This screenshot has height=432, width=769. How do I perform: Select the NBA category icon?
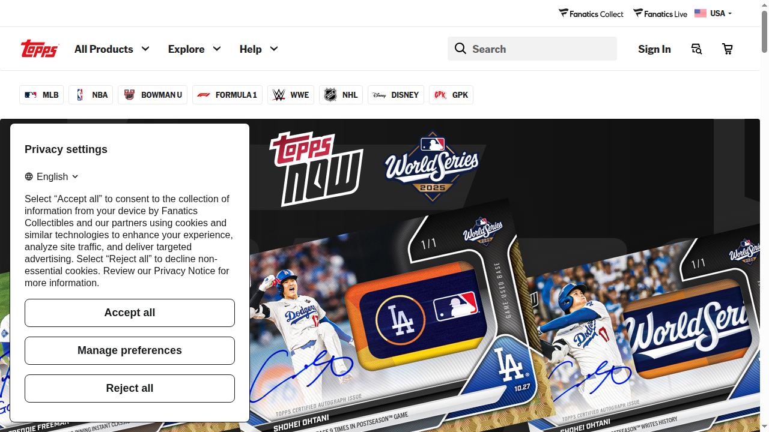[79, 94]
